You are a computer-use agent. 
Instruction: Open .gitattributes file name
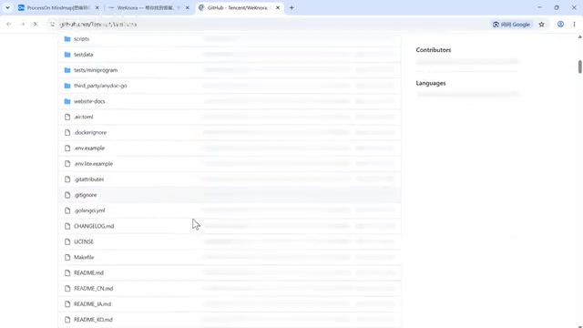(89, 179)
